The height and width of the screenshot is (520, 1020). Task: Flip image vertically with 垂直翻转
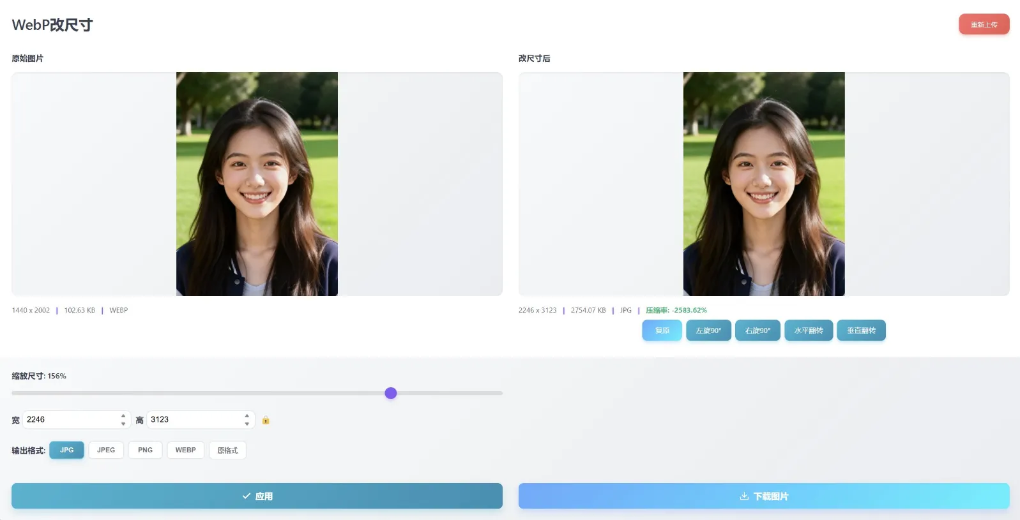coord(861,331)
